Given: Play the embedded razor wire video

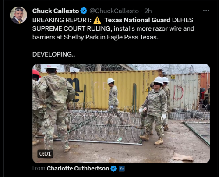Looking at the screenshot, I should 121,113.
